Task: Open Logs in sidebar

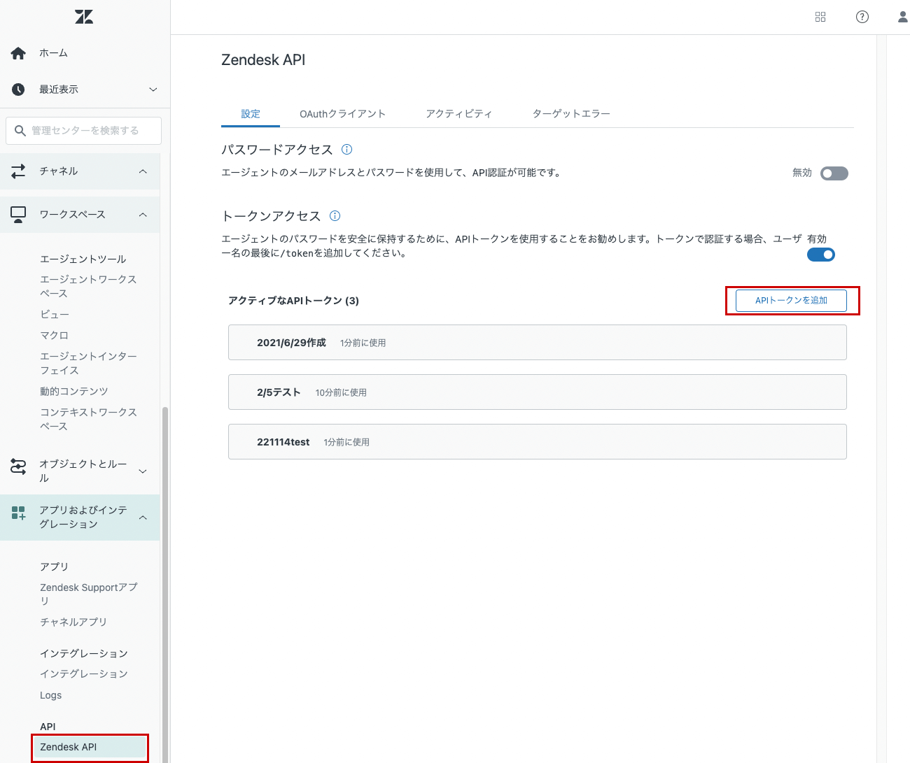Action: pos(50,695)
